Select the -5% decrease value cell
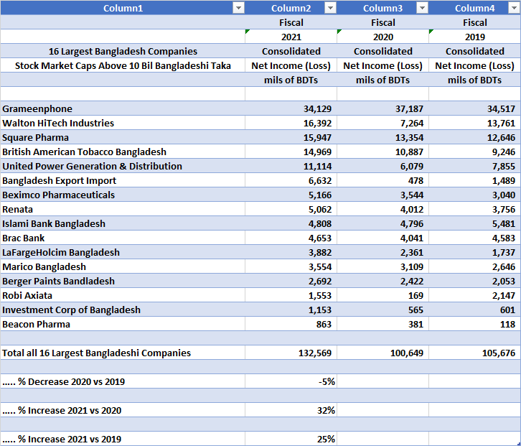The width and height of the screenshot is (521, 446). click(x=291, y=381)
